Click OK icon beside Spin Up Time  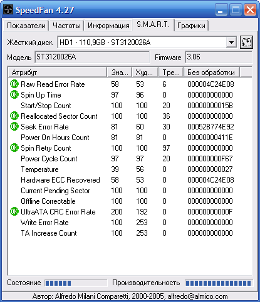14,94
